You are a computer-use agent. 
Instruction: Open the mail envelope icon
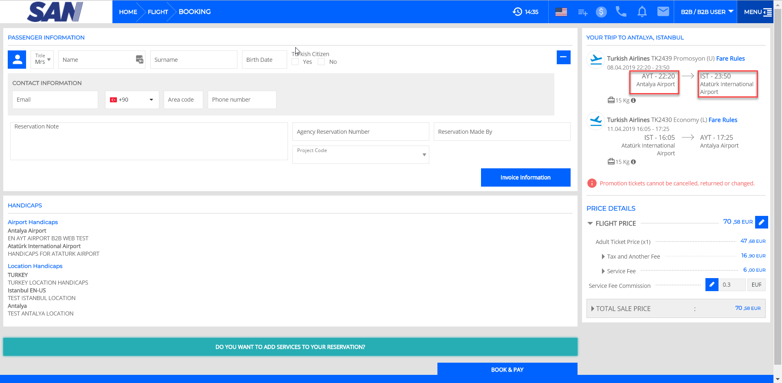(663, 12)
